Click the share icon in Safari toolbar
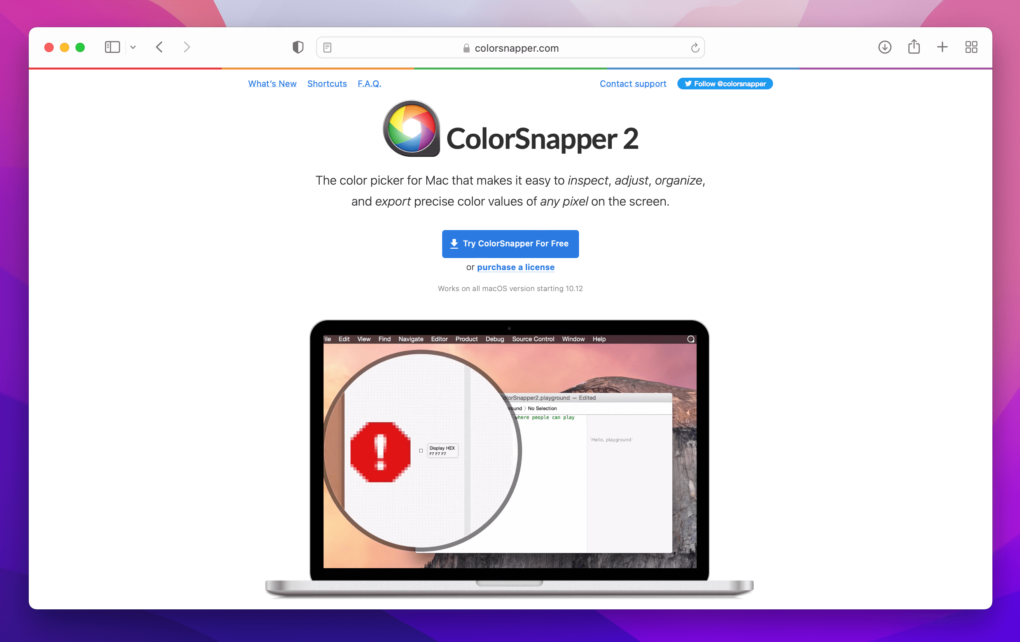Viewport: 1020px width, 642px height. 913,47
